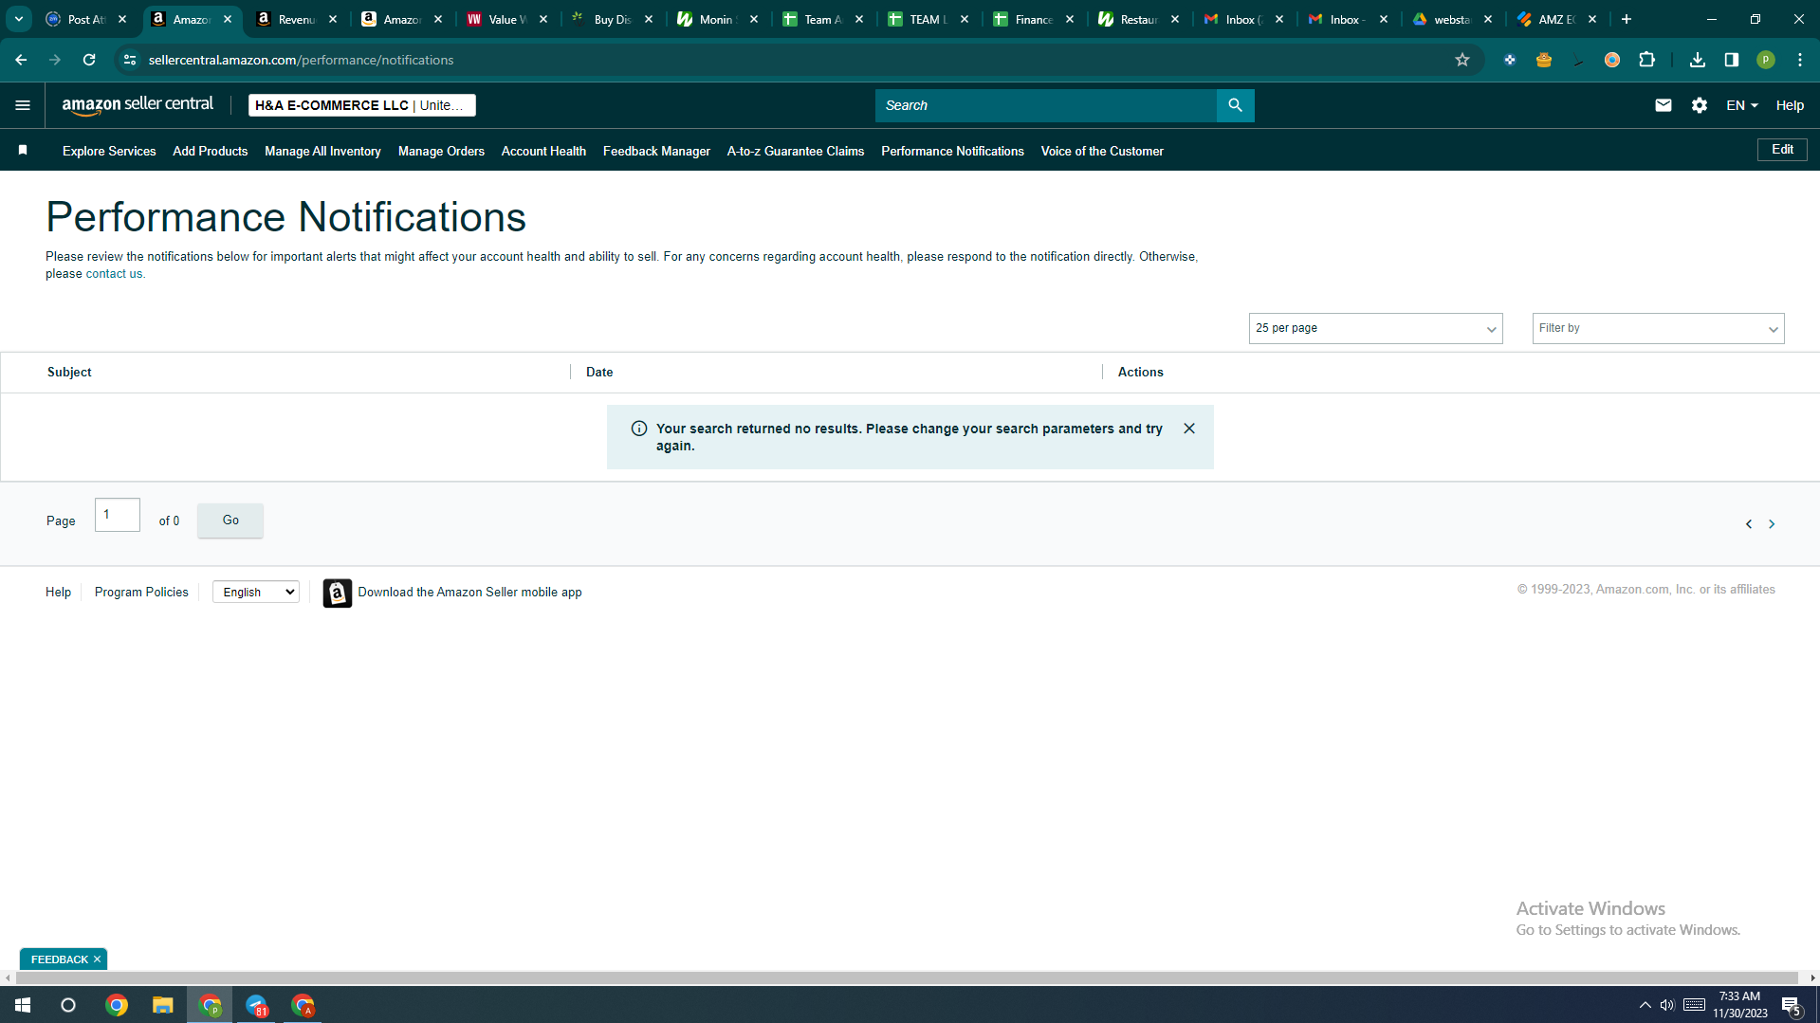Viewport: 1820px width, 1023px height.
Task: Click the horizontal scrollbar
Action: (x=909, y=977)
